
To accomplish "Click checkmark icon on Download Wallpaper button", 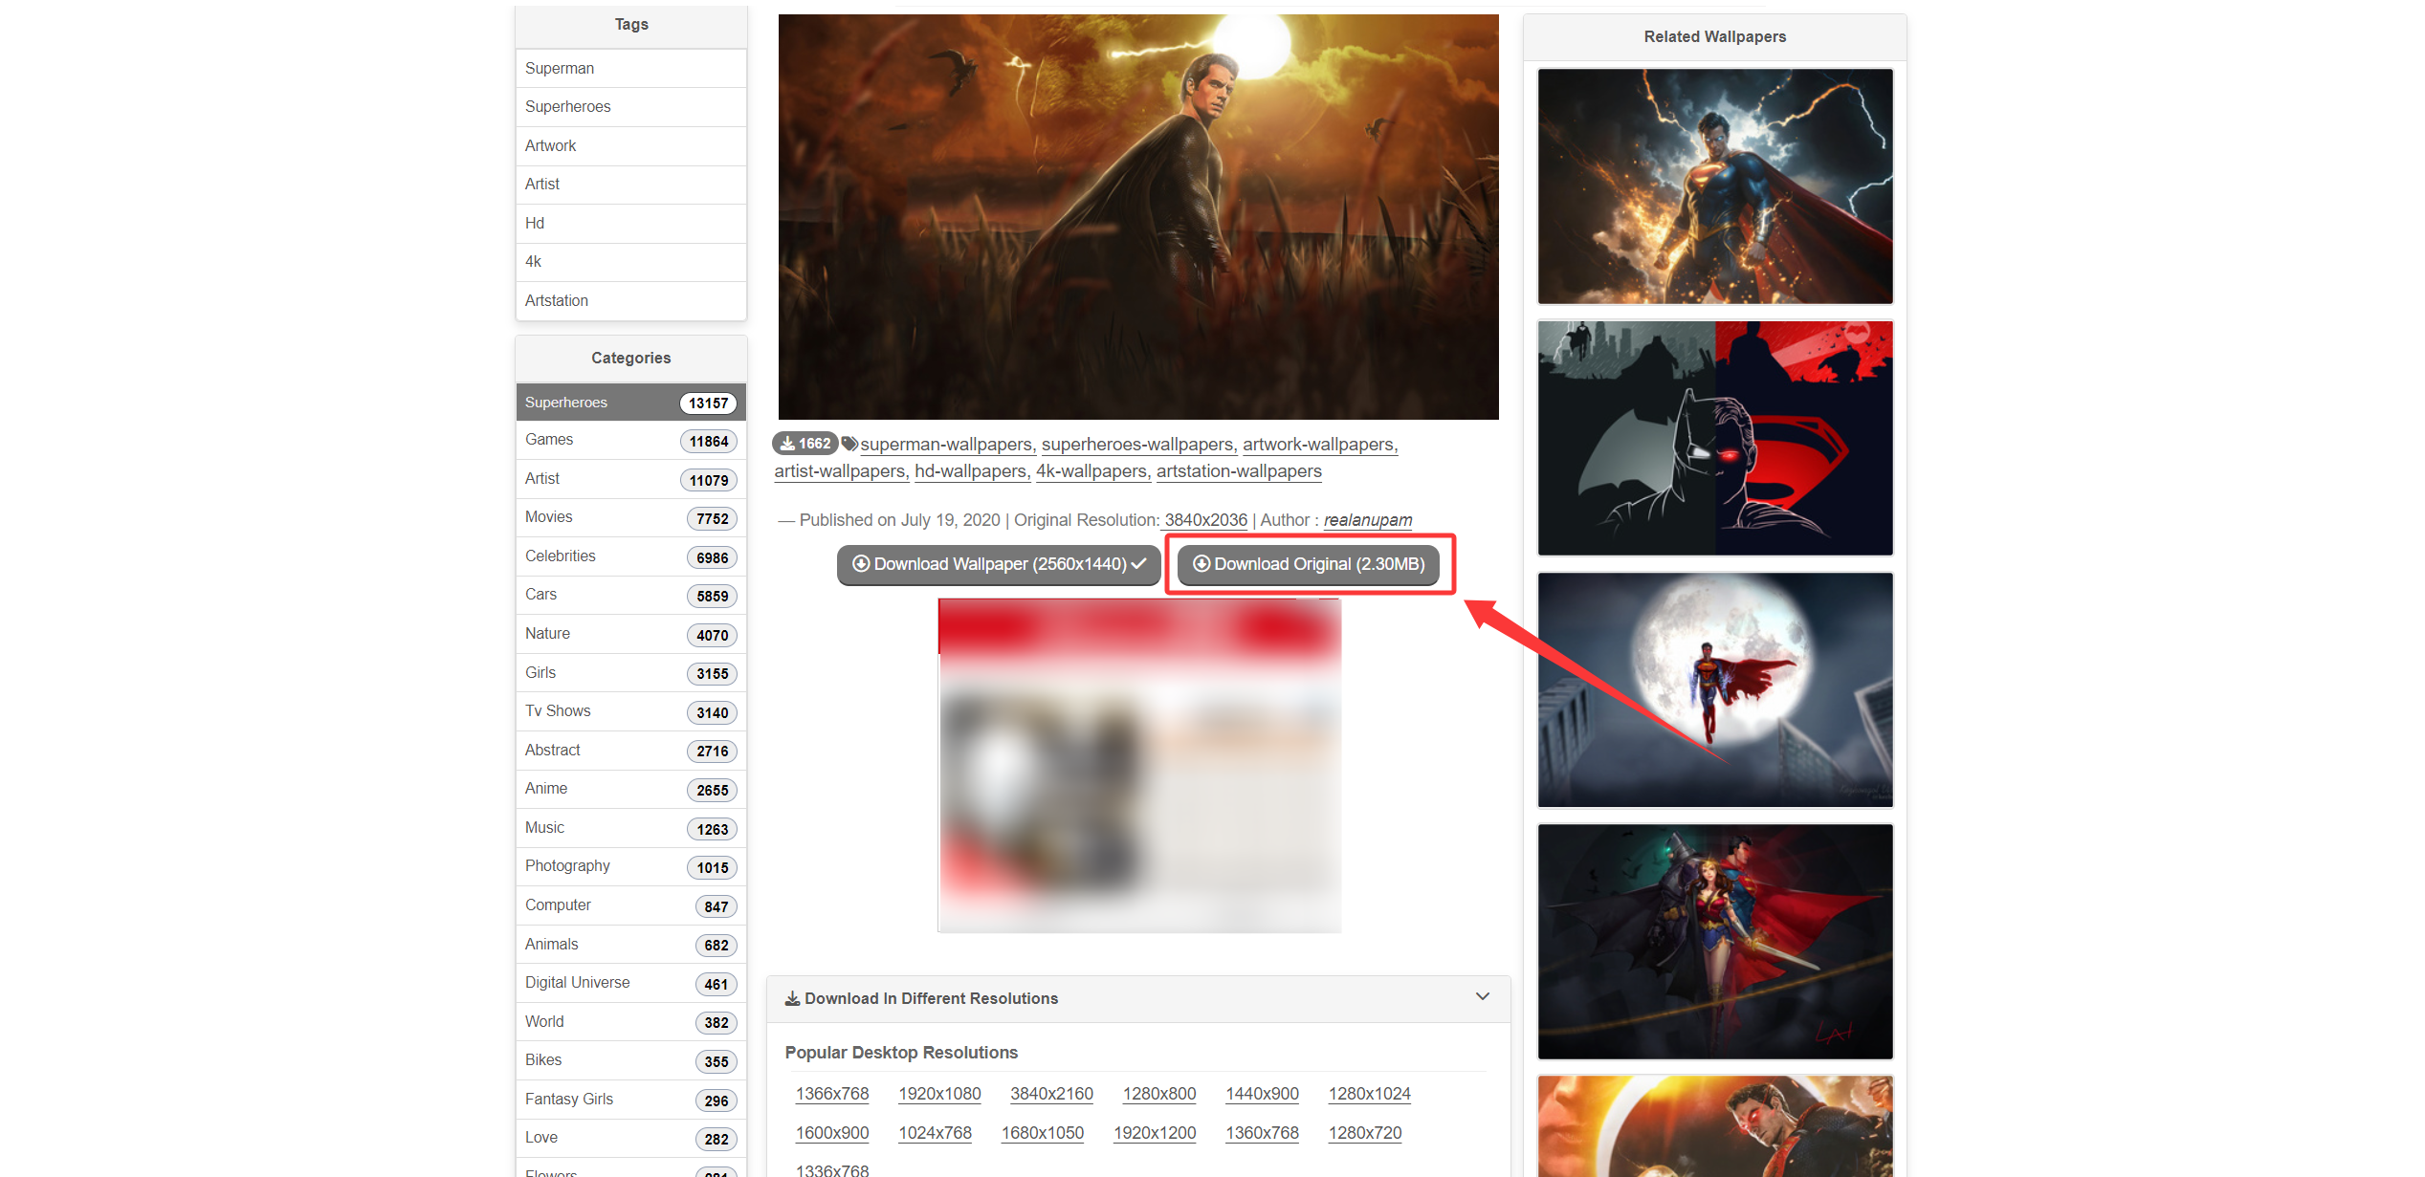I will 1139,564.
